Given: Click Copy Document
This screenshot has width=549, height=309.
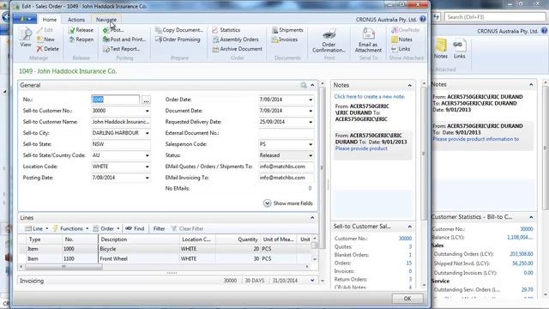Looking at the screenshot, I should (179, 30).
